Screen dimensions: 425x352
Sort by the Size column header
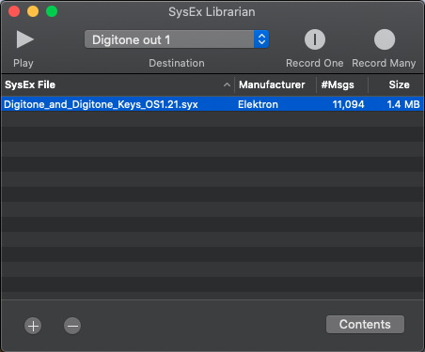(x=396, y=84)
